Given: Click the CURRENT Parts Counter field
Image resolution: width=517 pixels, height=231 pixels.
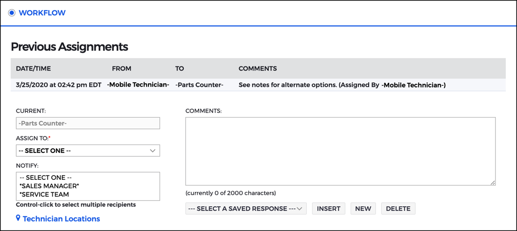Looking at the screenshot, I should click(88, 123).
